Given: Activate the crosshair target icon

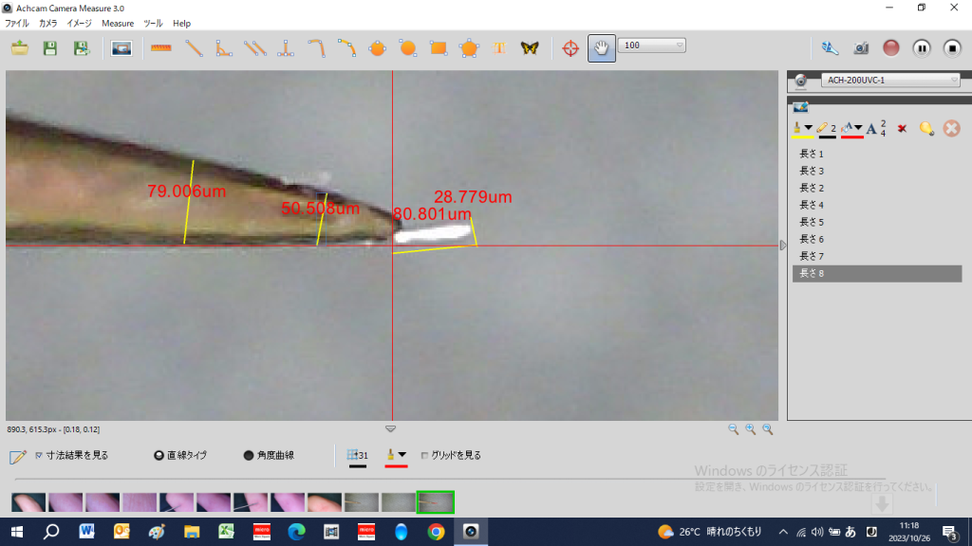Looking at the screenshot, I should pyautogui.click(x=570, y=47).
